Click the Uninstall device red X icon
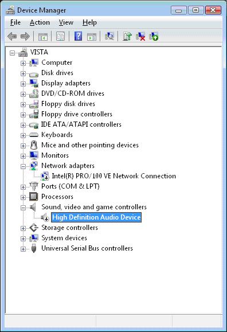Viewport: 227px width, 332px height. pyautogui.click(x=140, y=37)
